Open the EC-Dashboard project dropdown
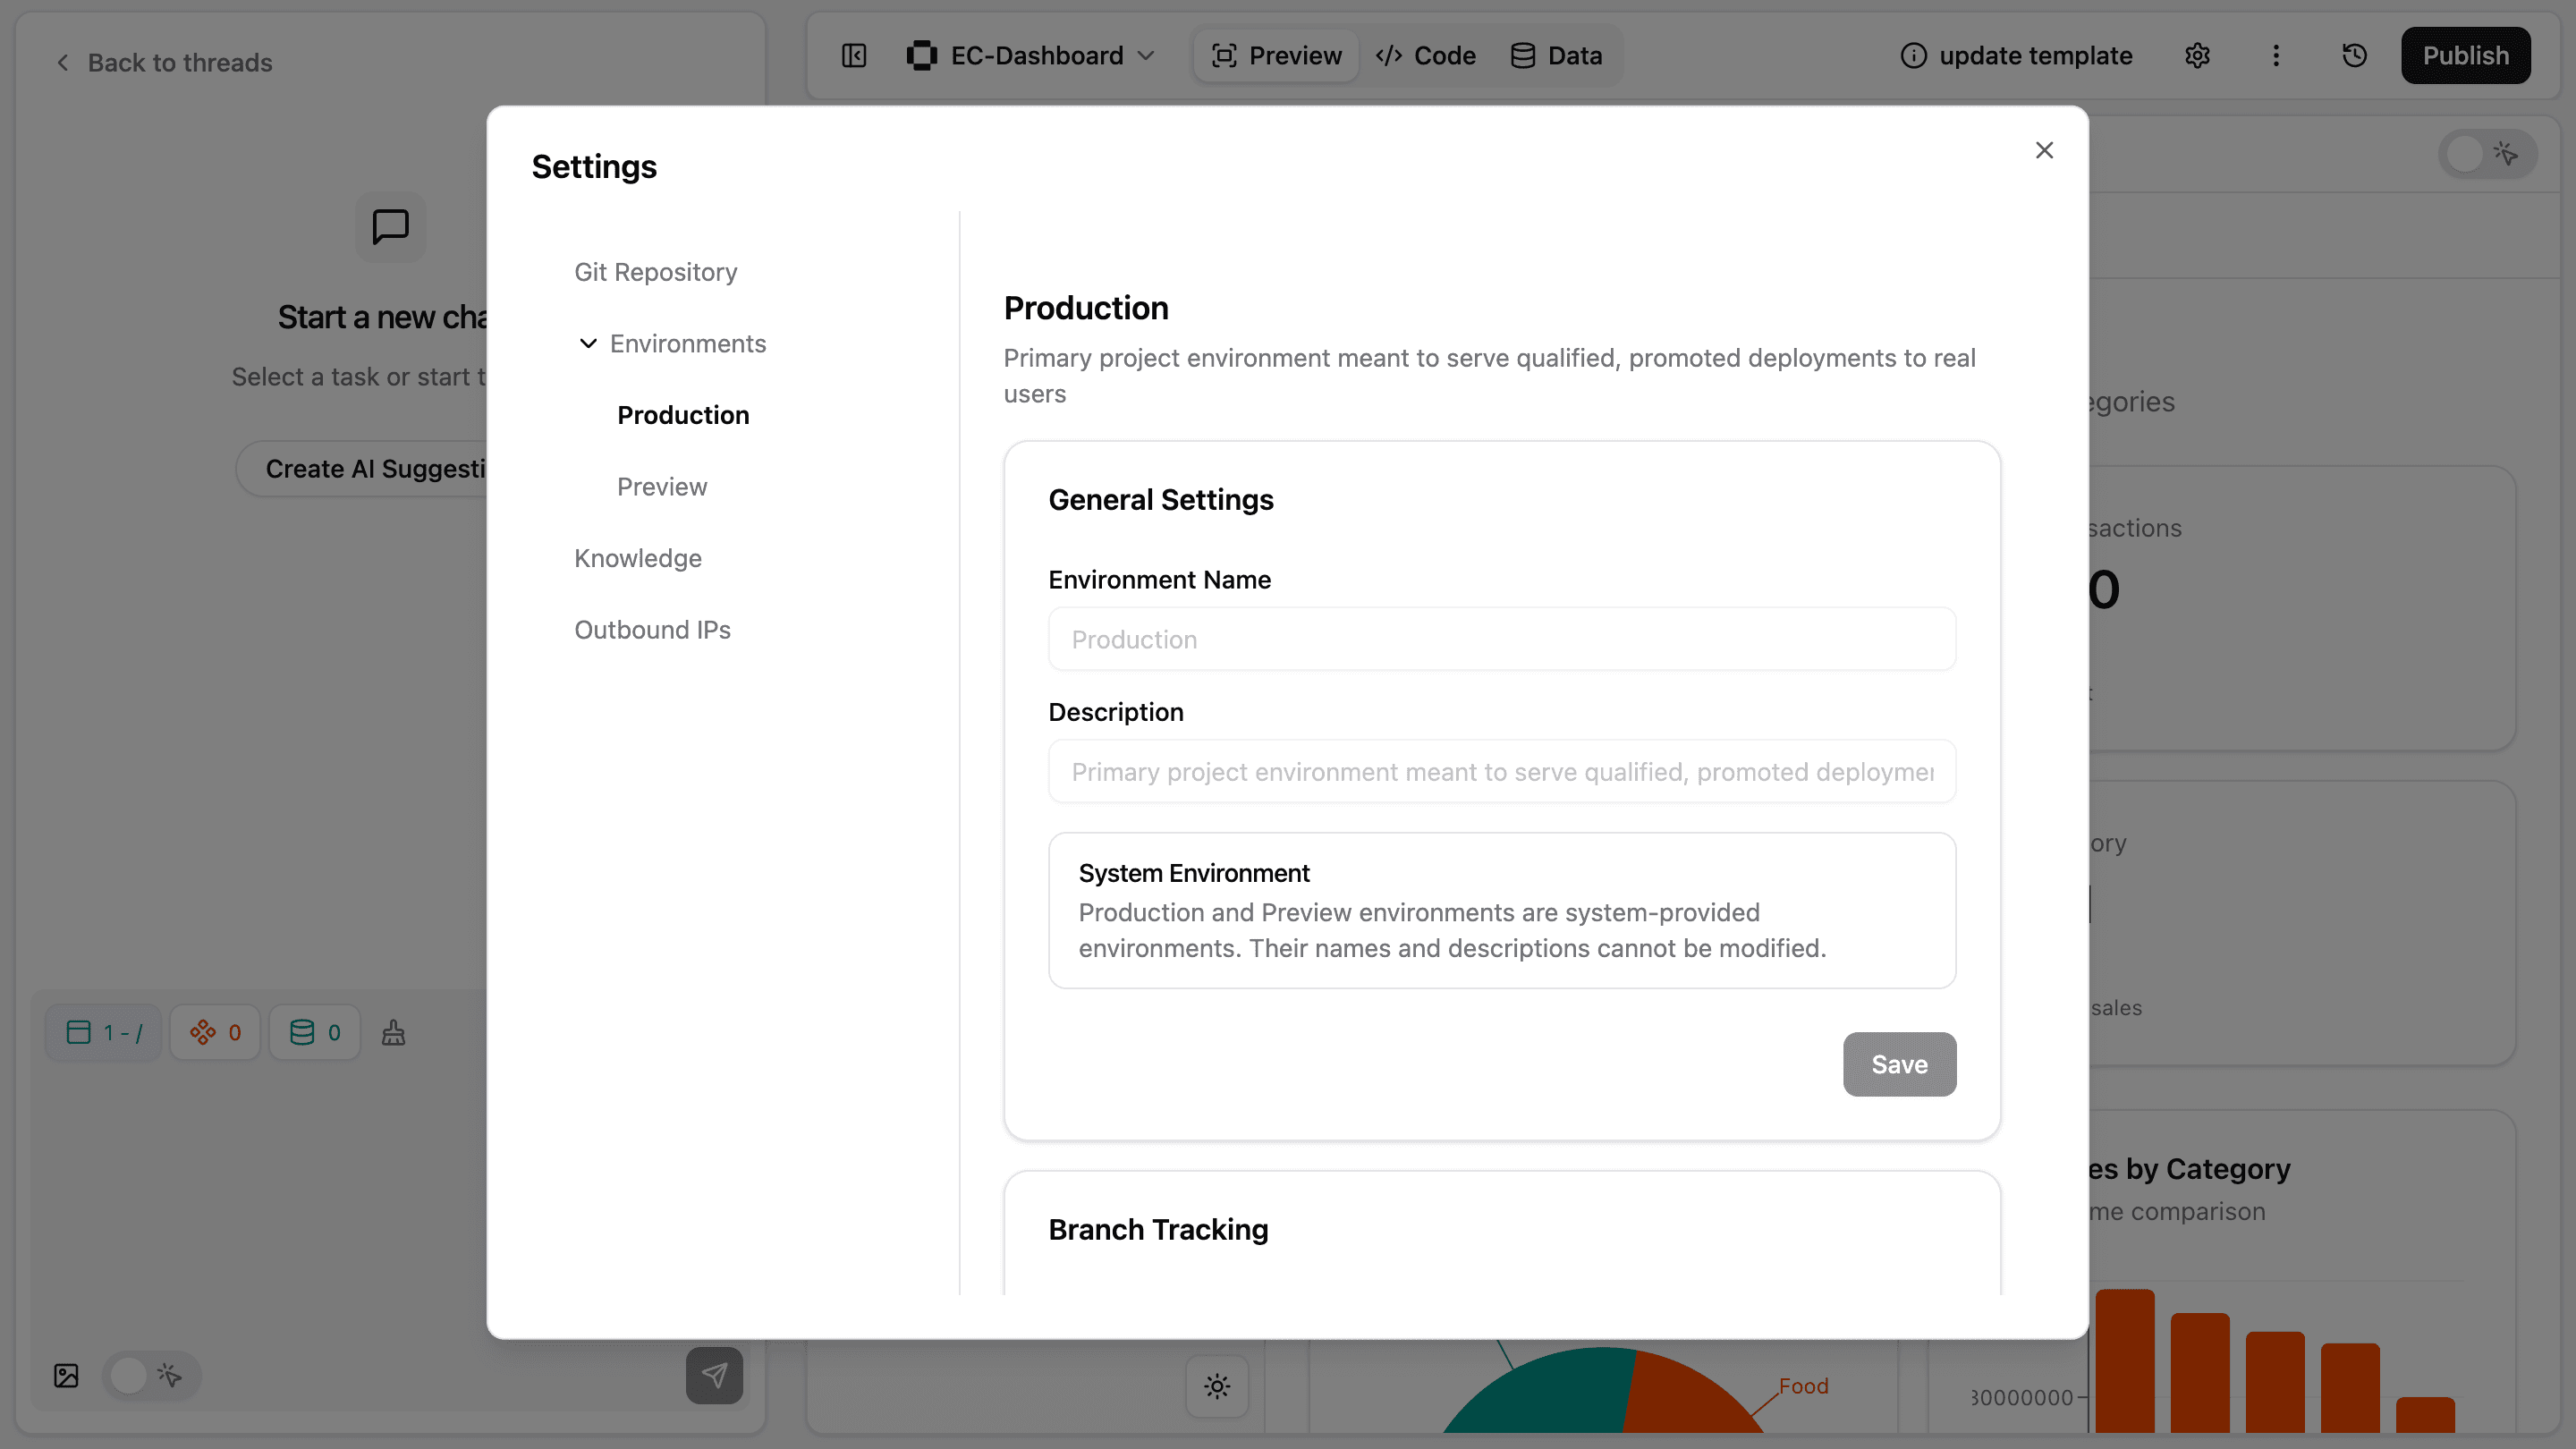This screenshot has height=1449, width=2576. click(x=1030, y=55)
